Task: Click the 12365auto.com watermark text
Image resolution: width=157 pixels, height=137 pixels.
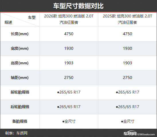Action: click(x=146, y=134)
